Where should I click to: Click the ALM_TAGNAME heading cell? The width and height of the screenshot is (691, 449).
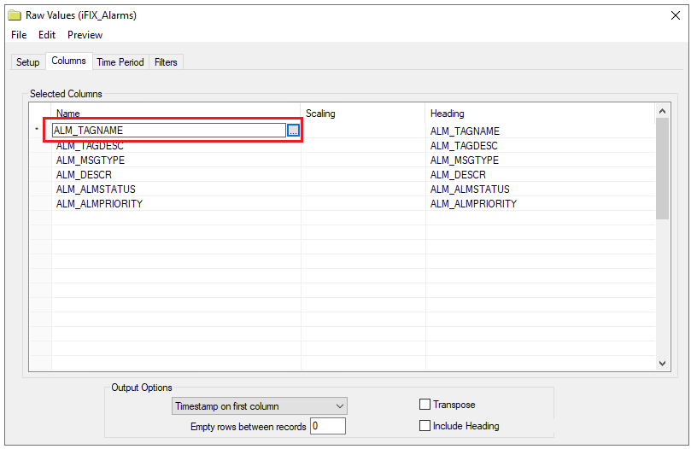(x=541, y=131)
